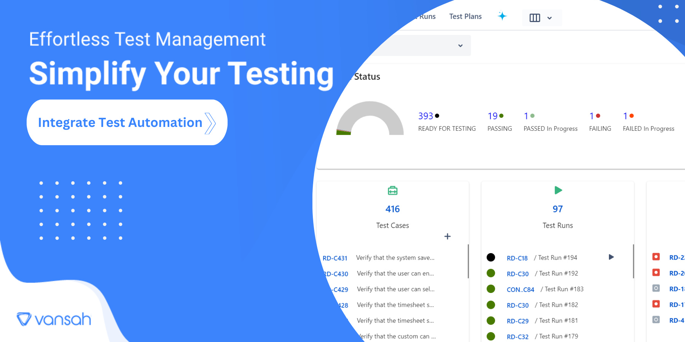Toggle the green passing dot for RD-C30
Screen dimensions: 685x342
(x=491, y=273)
